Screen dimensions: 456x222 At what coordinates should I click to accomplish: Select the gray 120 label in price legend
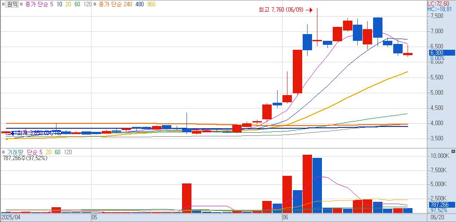point(87,4)
